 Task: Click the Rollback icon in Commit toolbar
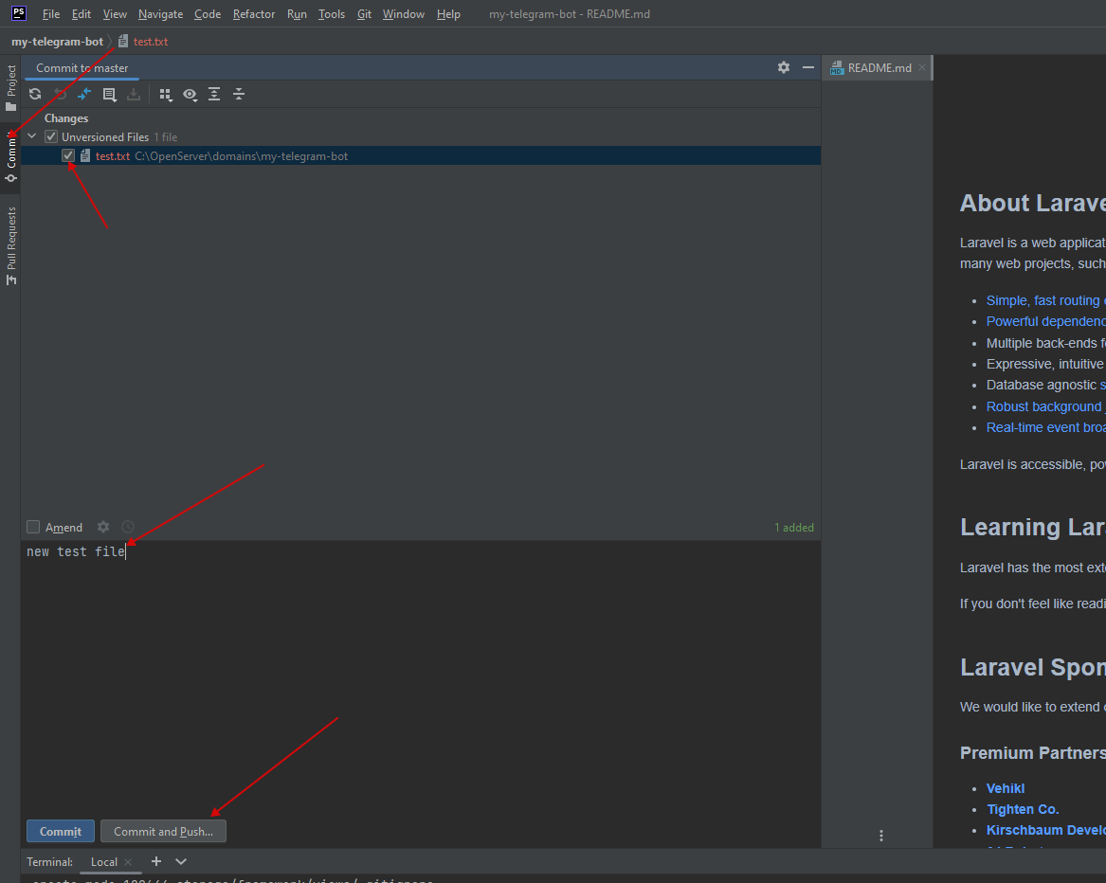point(60,94)
